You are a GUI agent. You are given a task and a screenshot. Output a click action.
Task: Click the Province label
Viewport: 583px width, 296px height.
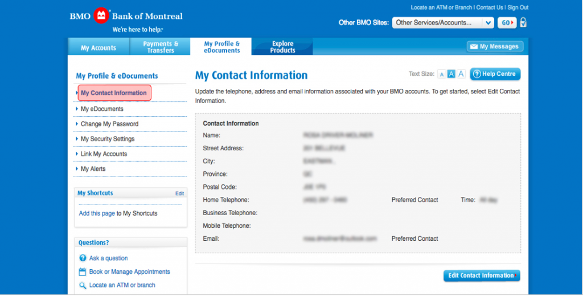click(x=215, y=174)
